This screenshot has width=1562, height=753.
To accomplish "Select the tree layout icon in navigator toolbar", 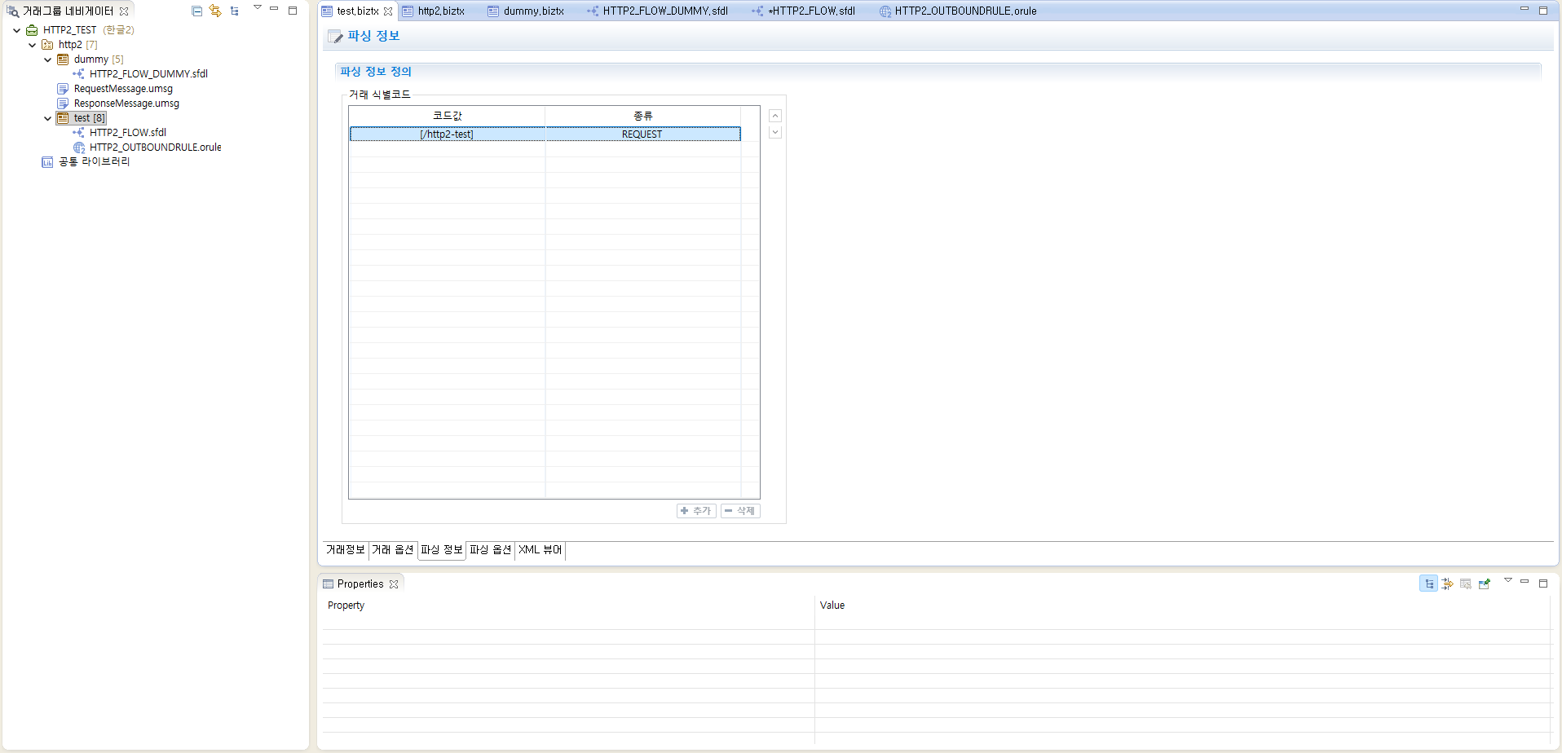I will click(x=235, y=11).
